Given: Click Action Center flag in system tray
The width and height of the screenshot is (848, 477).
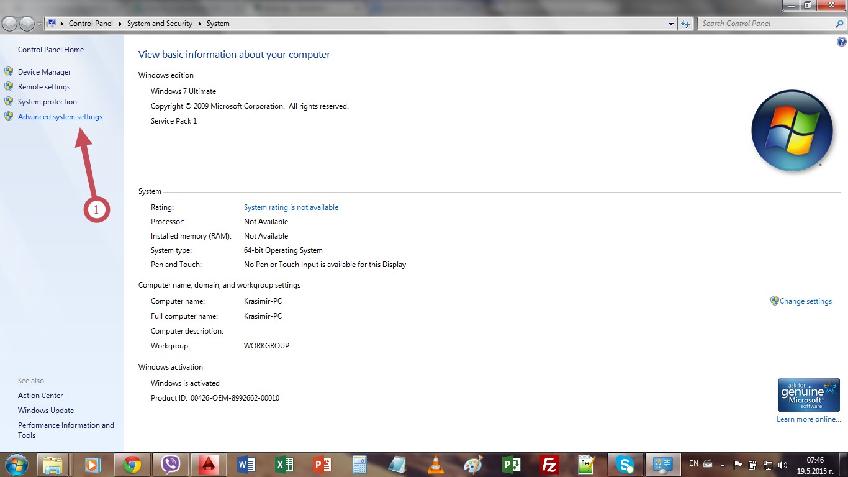Looking at the screenshot, I should point(738,465).
